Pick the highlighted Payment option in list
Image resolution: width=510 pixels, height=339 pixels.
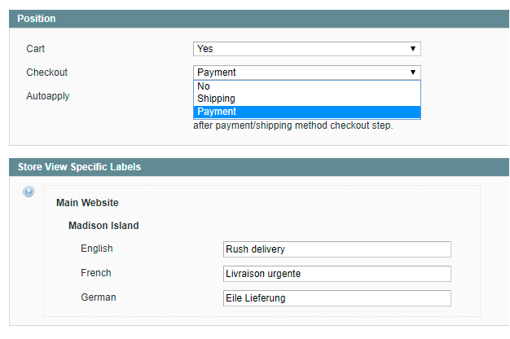point(306,112)
